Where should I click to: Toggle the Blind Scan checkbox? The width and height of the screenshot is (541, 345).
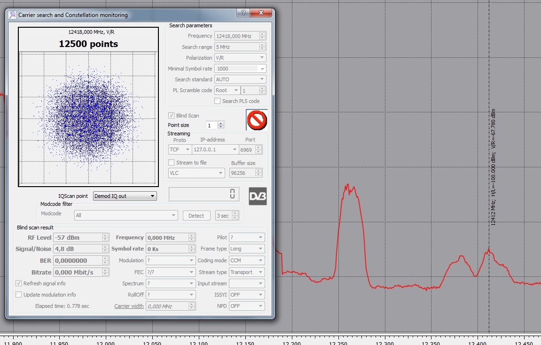[x=171, y=116]
